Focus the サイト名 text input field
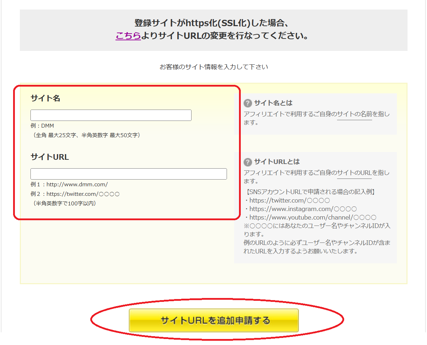 tap(111, 115)
